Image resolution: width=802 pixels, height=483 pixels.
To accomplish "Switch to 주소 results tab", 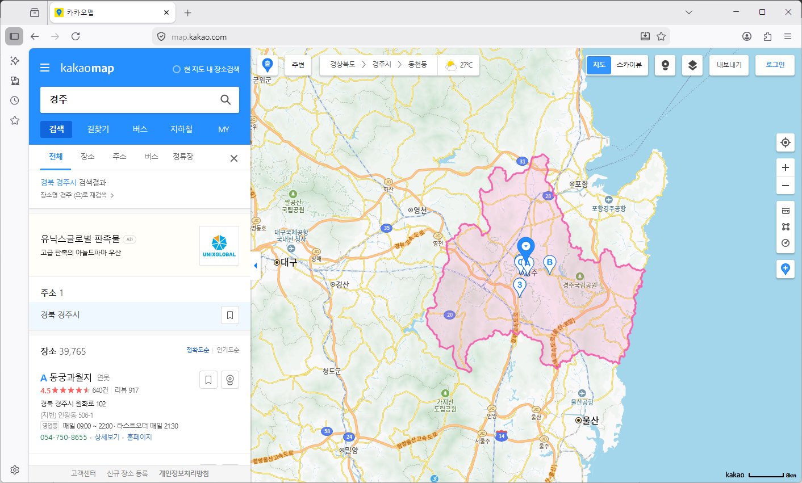I will [119, 157].
